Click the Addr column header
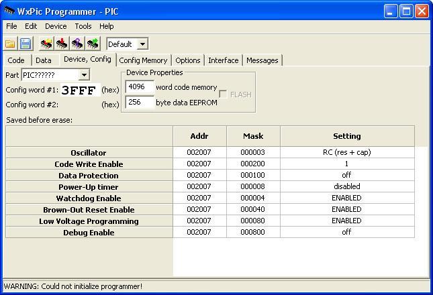 (x=199, y=136)
